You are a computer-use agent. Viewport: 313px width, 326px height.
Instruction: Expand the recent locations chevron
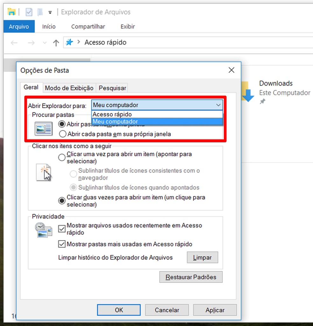coord(44,43)
